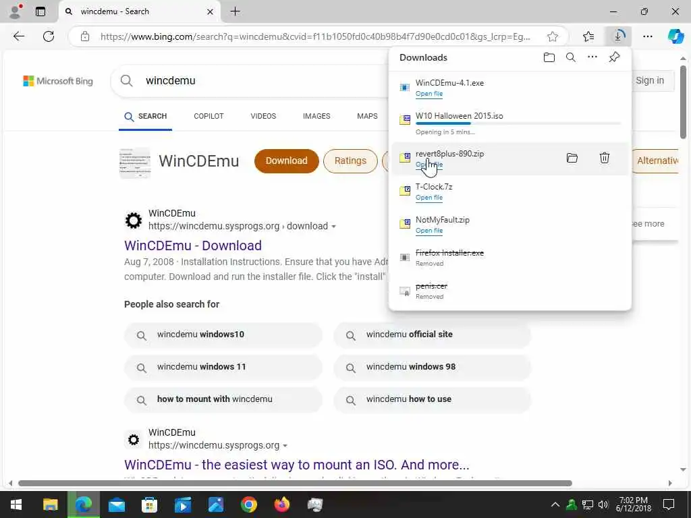This screenshot has height=518, width=691.
Task: Switch to the IMAGES tab
Action: click(316, 116)
